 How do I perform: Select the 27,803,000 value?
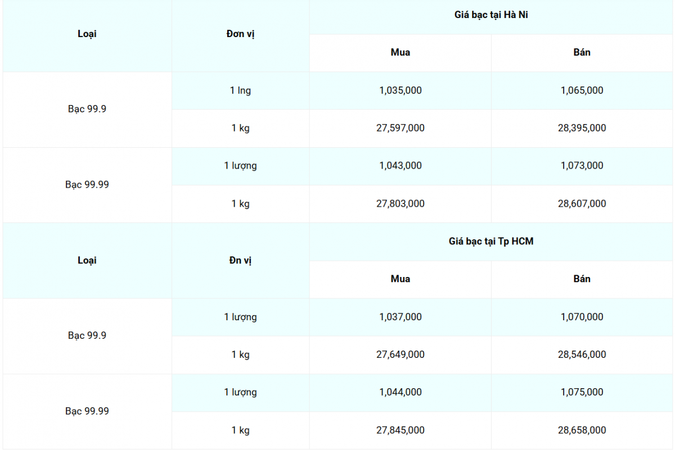click(400, 204)
